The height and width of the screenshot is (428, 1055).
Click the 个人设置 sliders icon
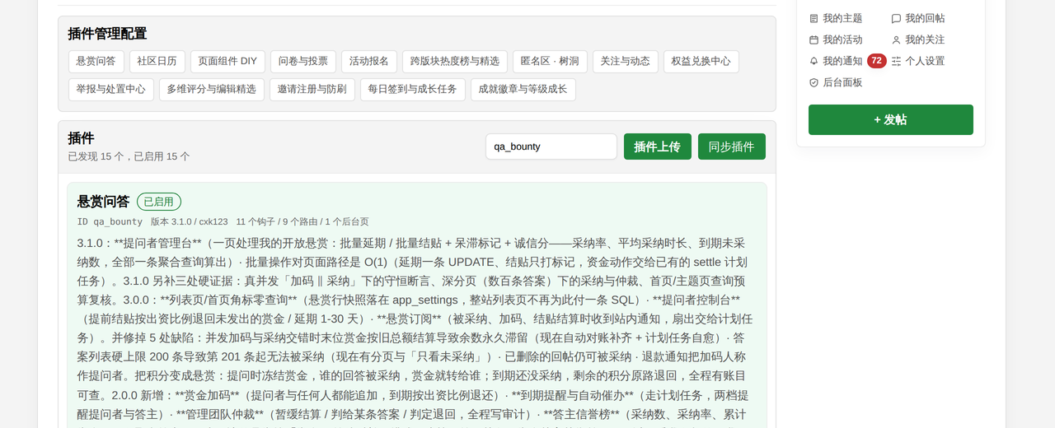896,61
